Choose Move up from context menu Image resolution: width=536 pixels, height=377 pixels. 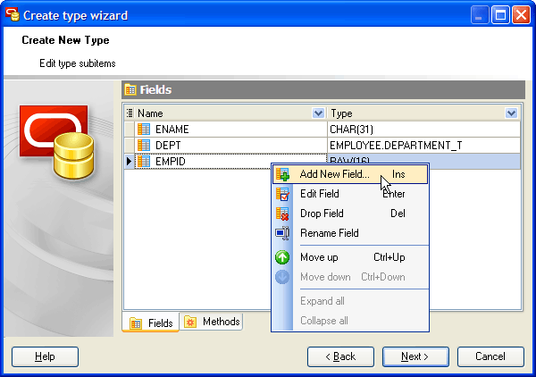pos(350,257)
